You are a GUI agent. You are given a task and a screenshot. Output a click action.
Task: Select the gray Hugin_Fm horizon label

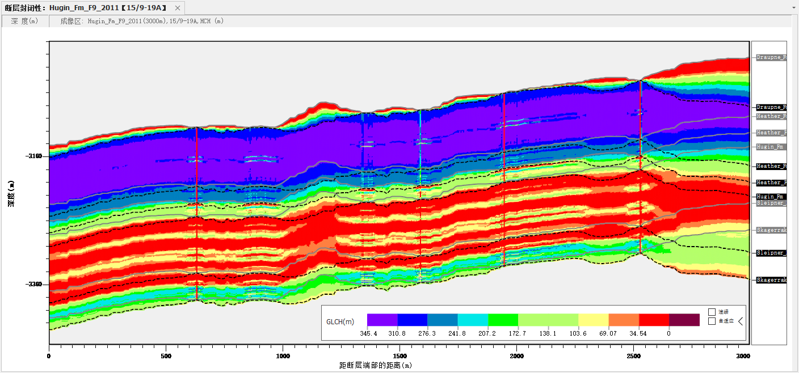(771, 146)
